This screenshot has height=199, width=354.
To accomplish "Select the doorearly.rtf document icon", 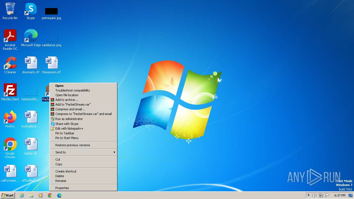I will tap(31, 65).
